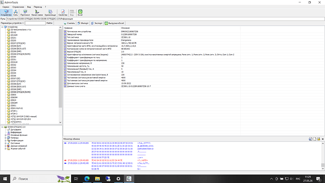Image resolution: width=325 pixels, height=183 pixels.
Task: Uncheck Тип счетчика checkbox
Action: pyautogui.click(x=65, y=37)
